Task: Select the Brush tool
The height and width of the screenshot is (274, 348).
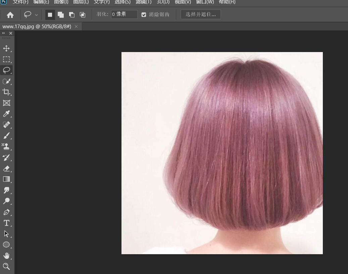Action: tap(7, 136)
